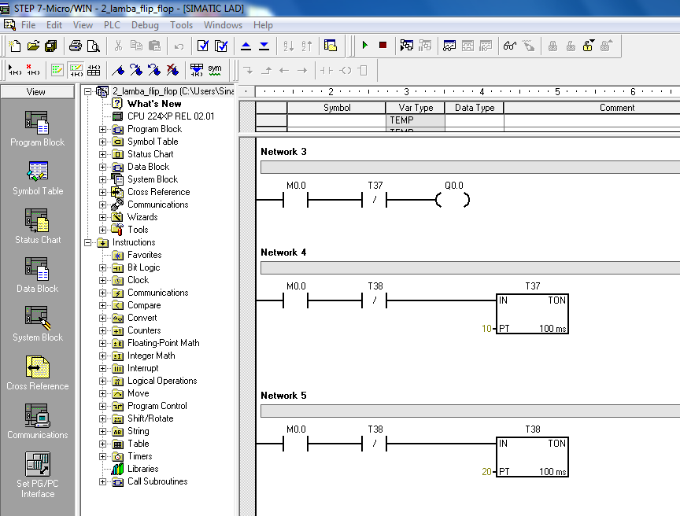
Task: Click the Print icon in the toolbar
Action: tap(76, 46)
